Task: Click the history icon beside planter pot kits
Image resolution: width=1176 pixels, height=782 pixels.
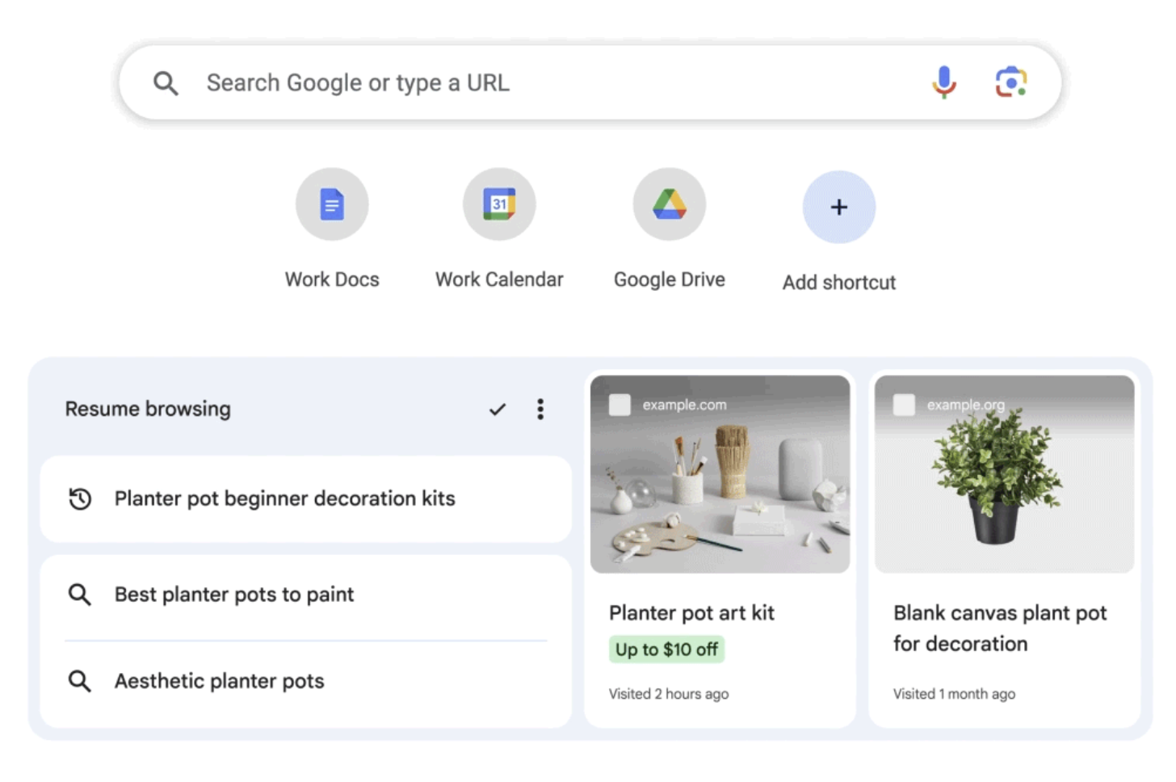Action: pyautogui.click(x=80, y=499)
